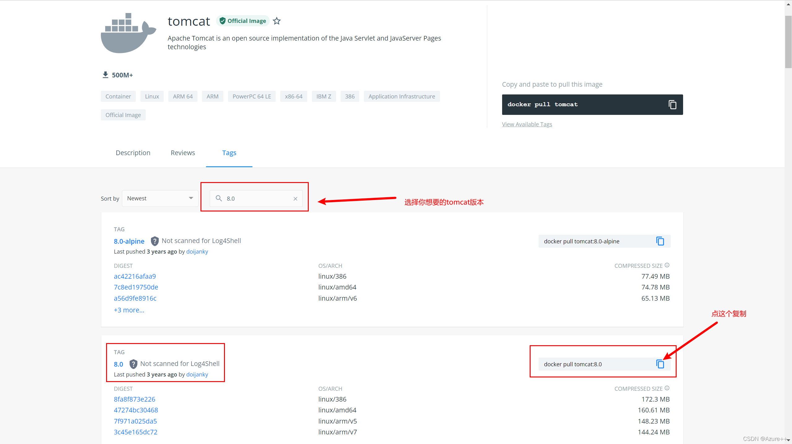
Task: Copy docker pull tomcat:8.0-alpine command
Action: 660,241
